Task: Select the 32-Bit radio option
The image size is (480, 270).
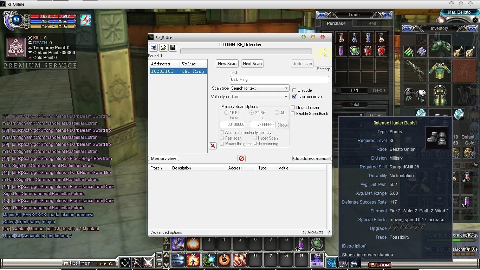Action: pyautogui.click(x=252, y=113)
